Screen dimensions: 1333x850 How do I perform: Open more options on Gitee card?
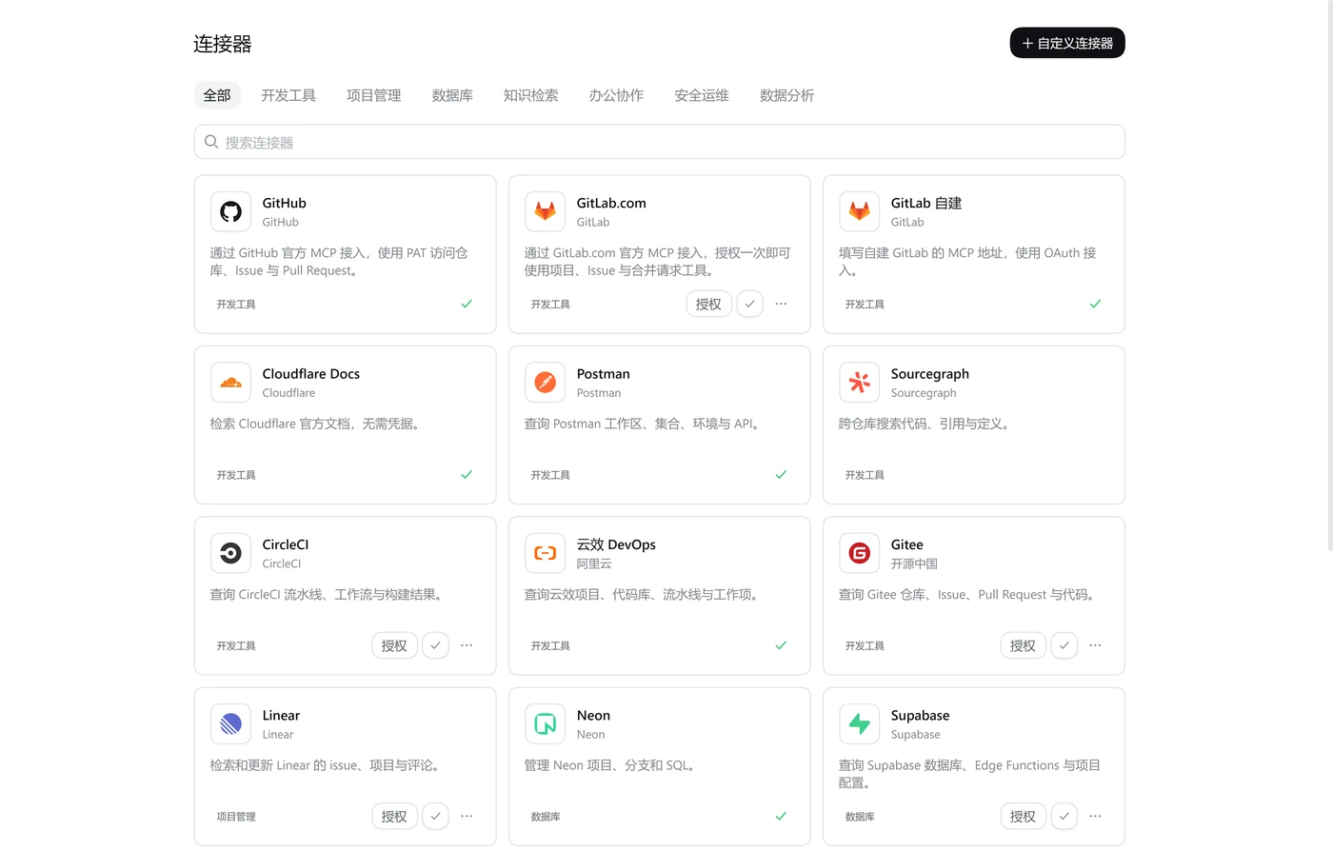(x=1095, y=645)
